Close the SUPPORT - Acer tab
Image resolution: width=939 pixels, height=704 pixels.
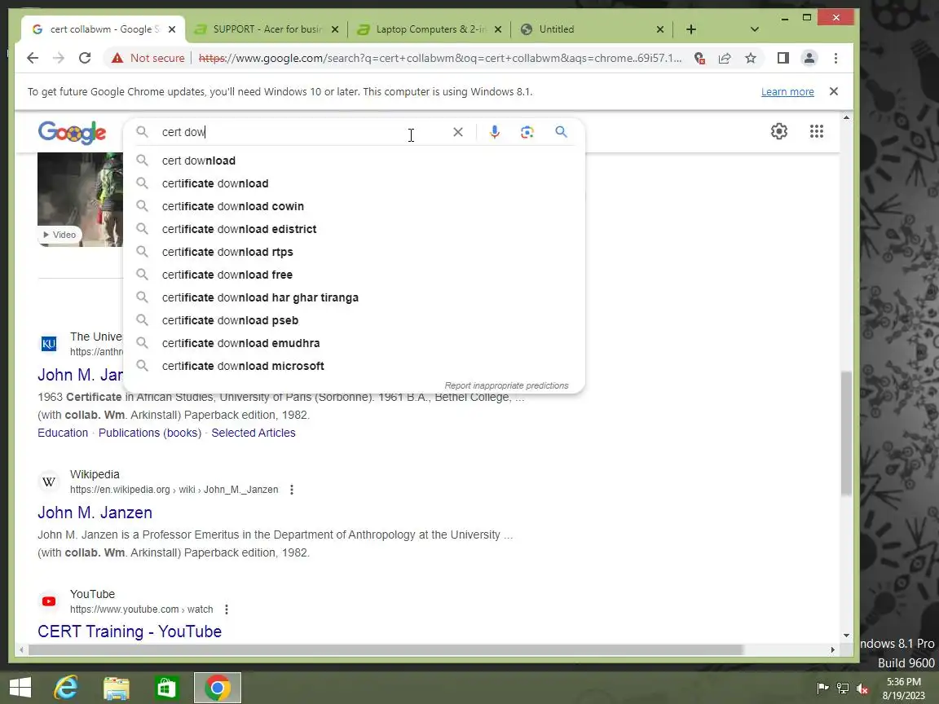pos(335,29)
